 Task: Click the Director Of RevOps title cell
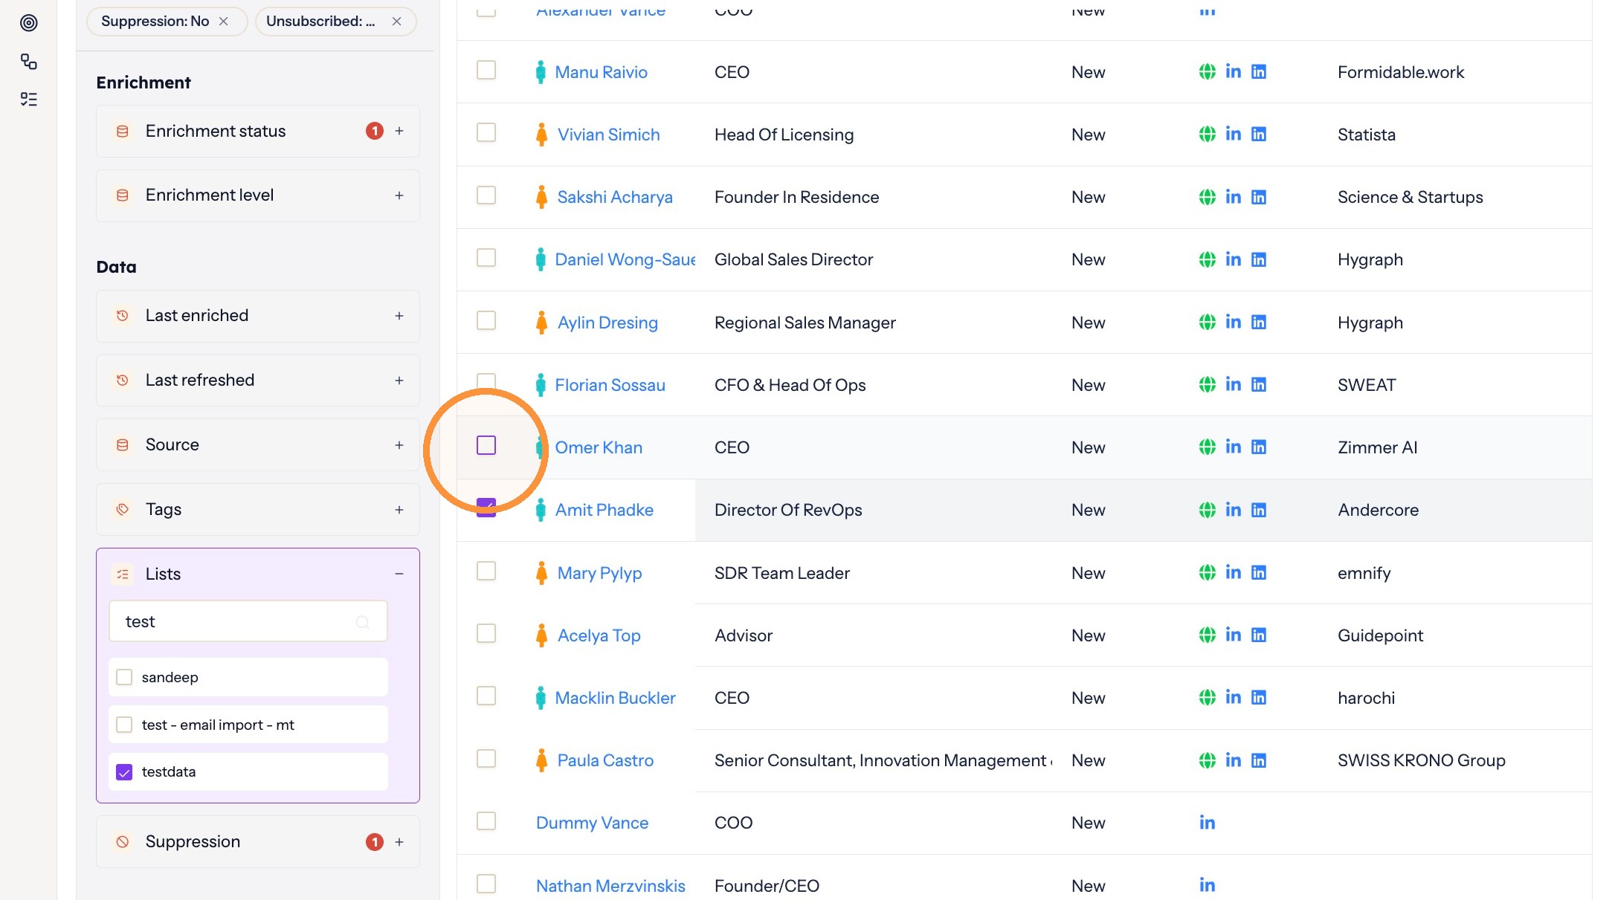coord(788,510)
